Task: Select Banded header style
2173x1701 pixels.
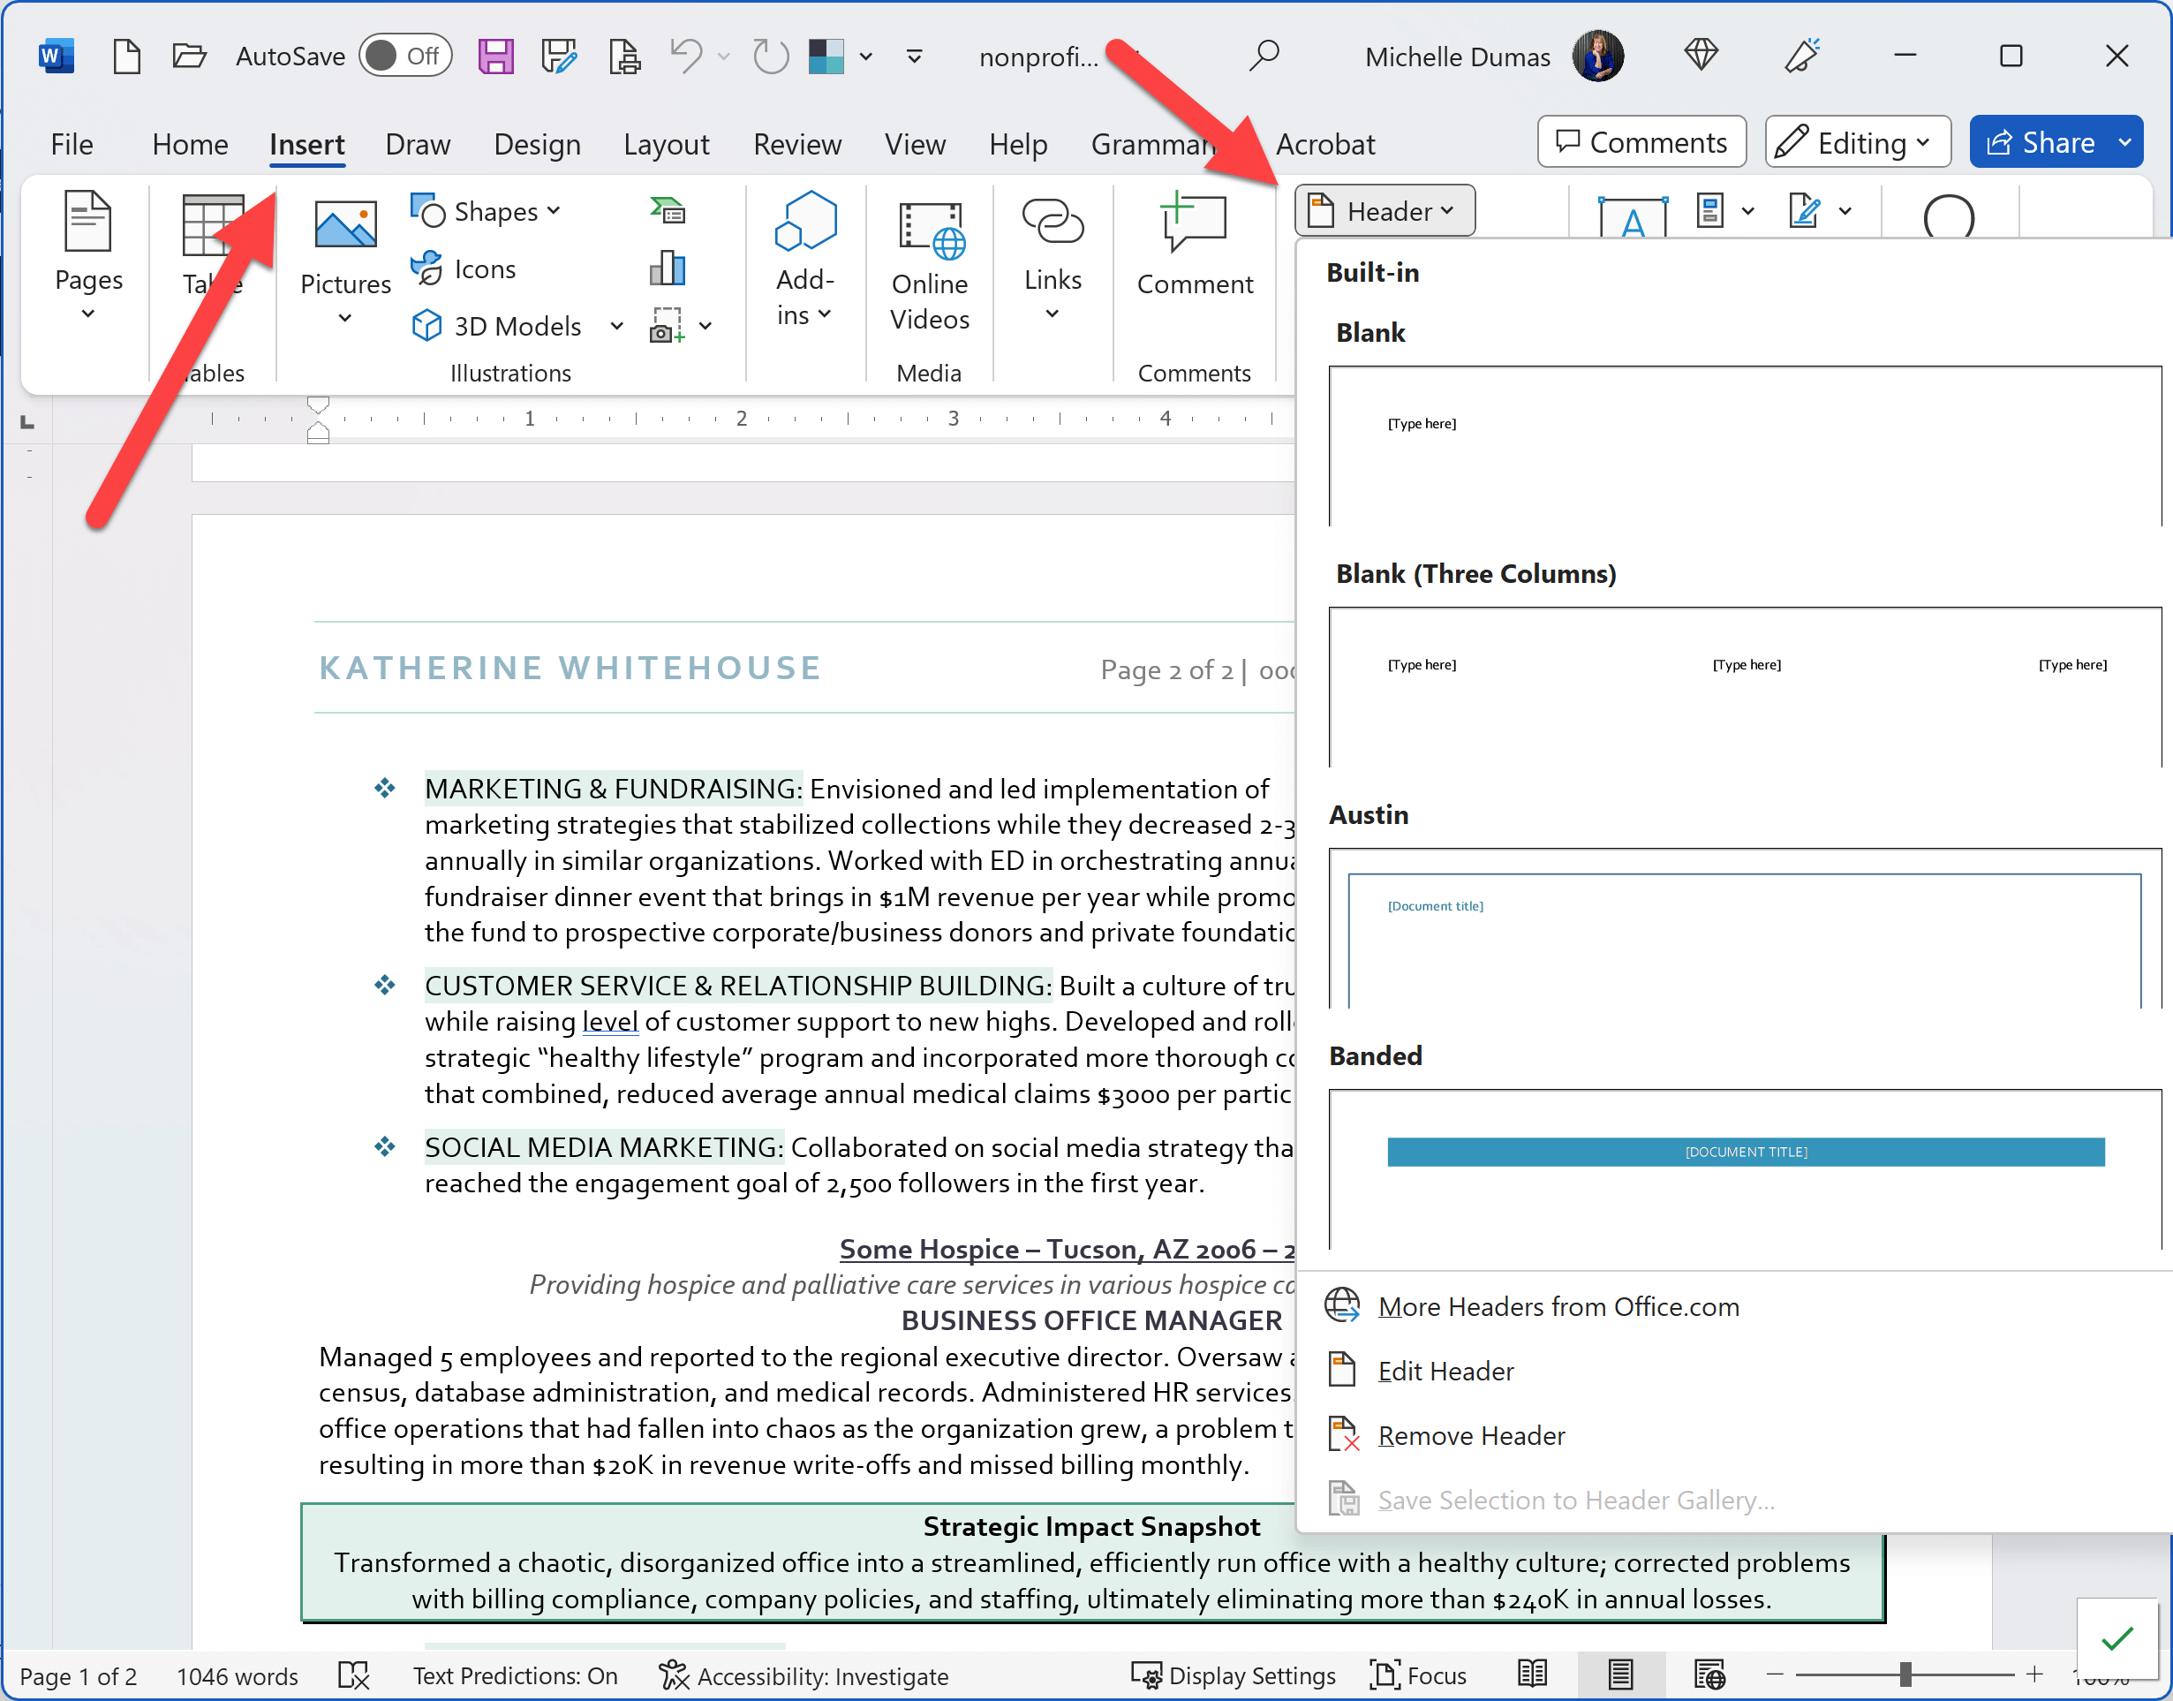Action: [1745, 1151]
